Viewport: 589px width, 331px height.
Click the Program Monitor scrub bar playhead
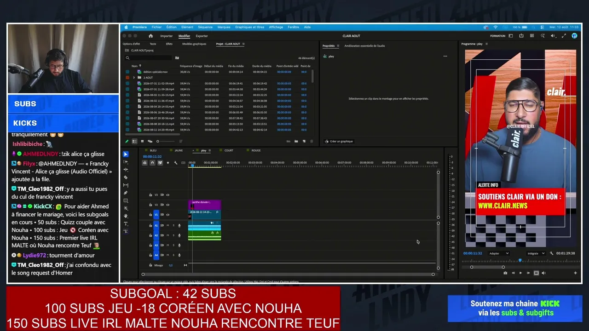point(520,261)
